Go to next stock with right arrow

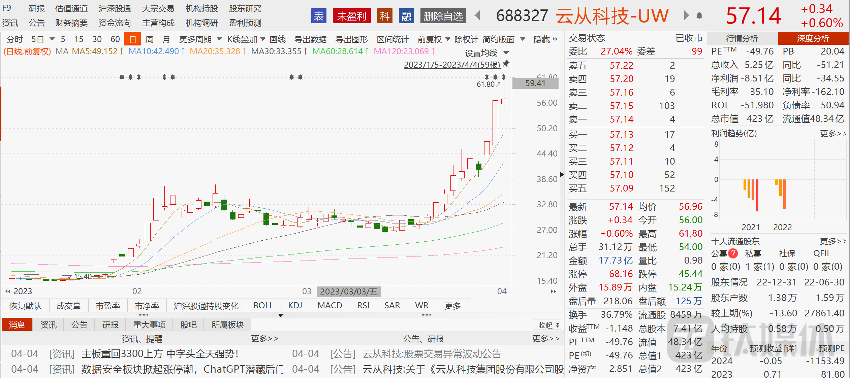(686, 15)
